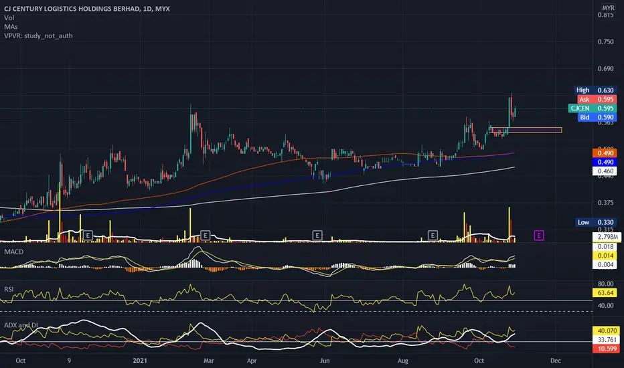Screen dimensions: 624x368
Task: Click the High 0.630 price label
Action: coord(595,90)
